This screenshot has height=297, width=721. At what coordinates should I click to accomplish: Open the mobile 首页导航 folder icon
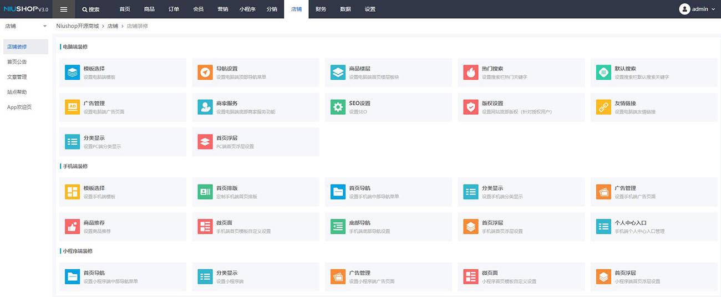(338, 192)
